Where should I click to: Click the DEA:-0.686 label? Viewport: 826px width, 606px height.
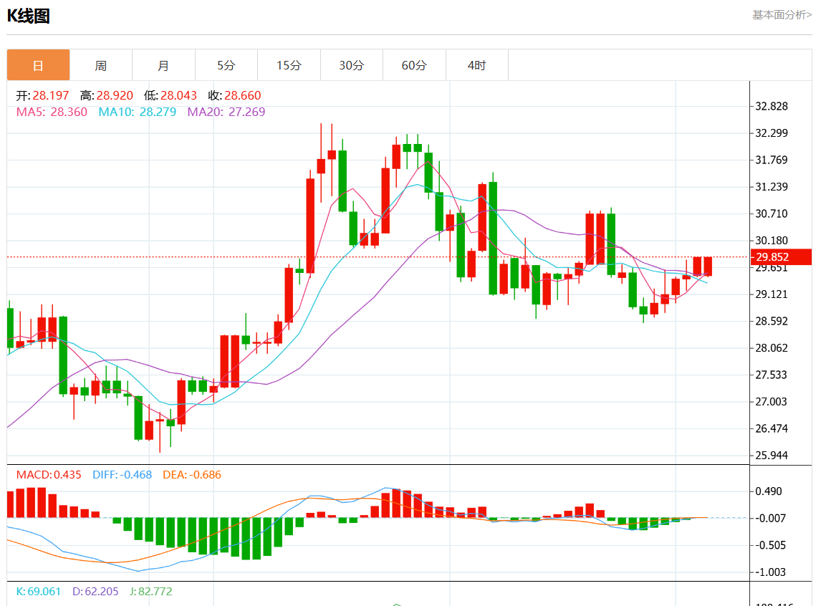(192, 474)
